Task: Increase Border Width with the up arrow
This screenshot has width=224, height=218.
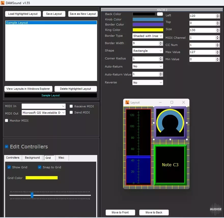Action: [x=161, y=42]
